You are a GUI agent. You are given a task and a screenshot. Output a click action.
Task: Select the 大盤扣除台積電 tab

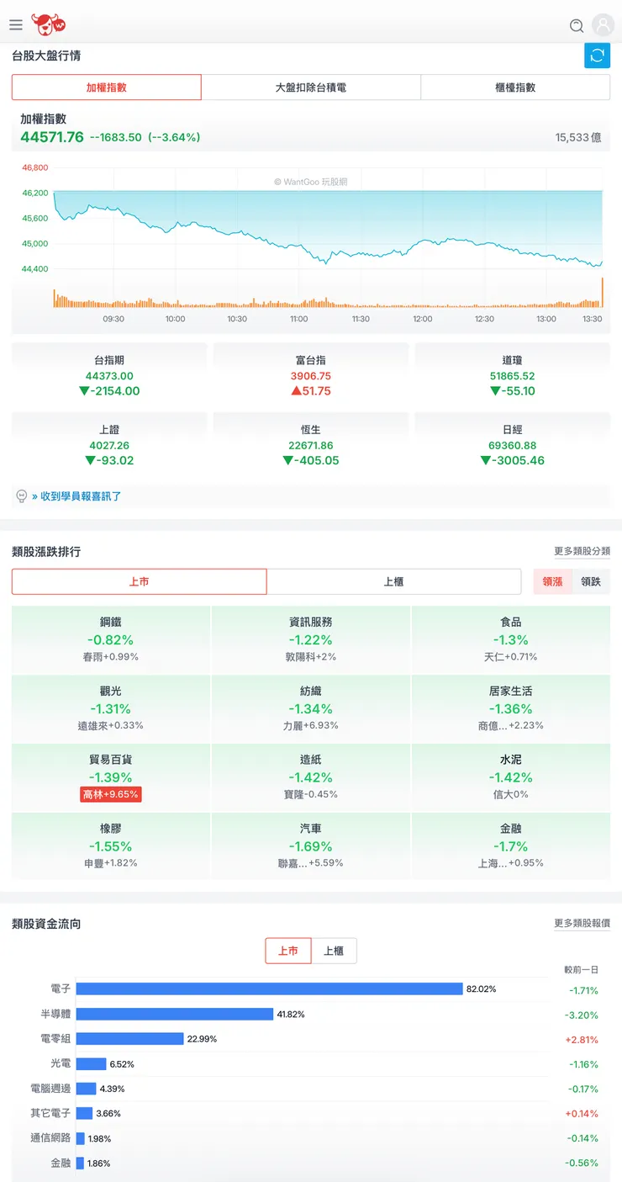tap(311, 87)
